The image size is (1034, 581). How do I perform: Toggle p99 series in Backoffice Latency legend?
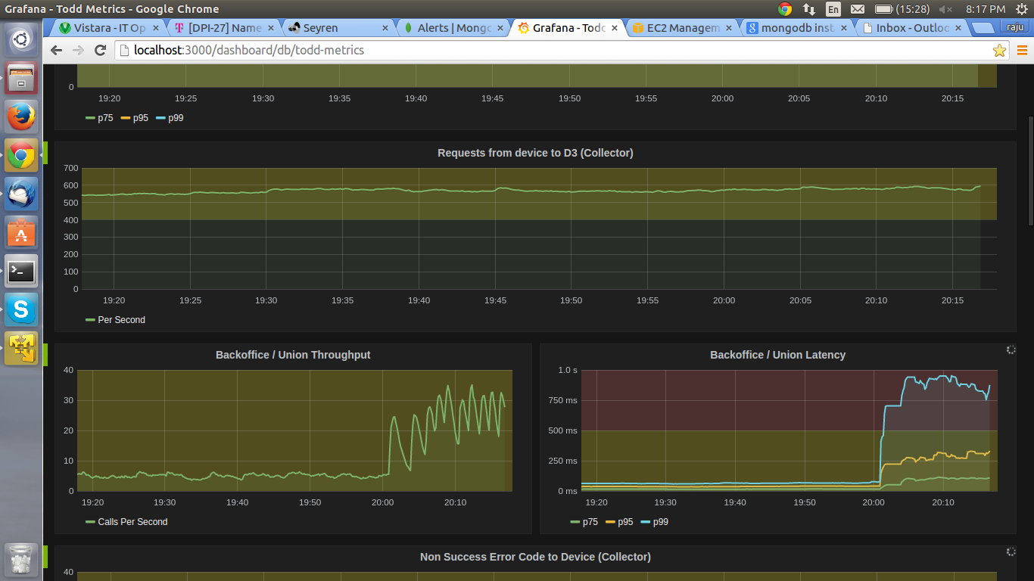[660, 522]
